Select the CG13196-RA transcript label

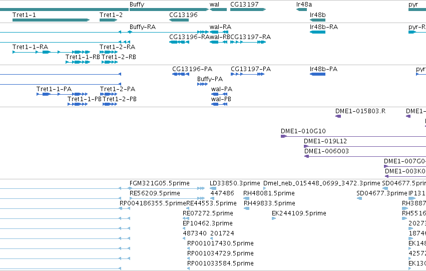click(x=189, y=37)
